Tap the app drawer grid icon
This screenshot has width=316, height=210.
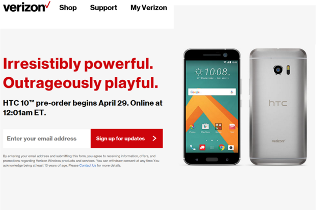tap(212, 147)
